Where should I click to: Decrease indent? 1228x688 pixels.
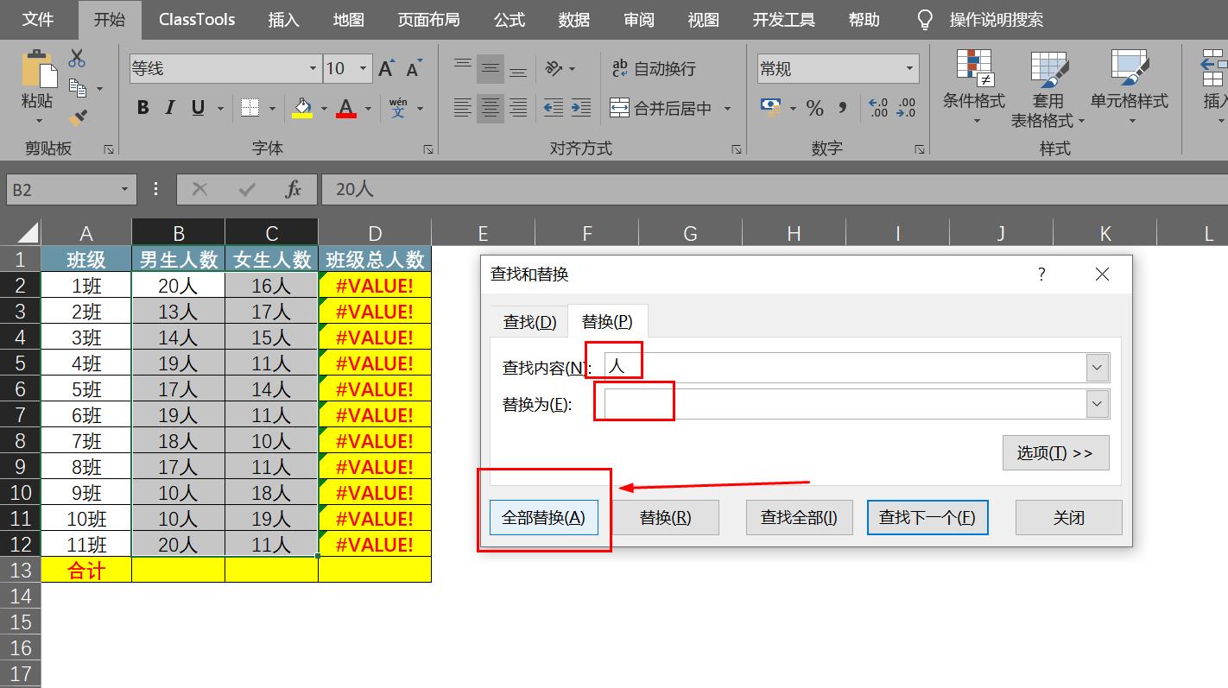(554, 108)
